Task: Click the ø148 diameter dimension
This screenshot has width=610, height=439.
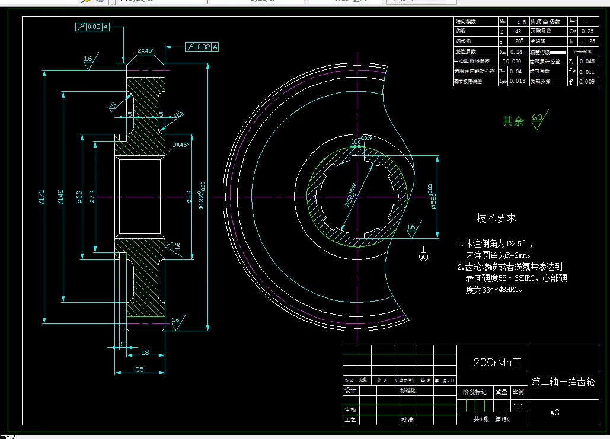Action: point(60,197)
